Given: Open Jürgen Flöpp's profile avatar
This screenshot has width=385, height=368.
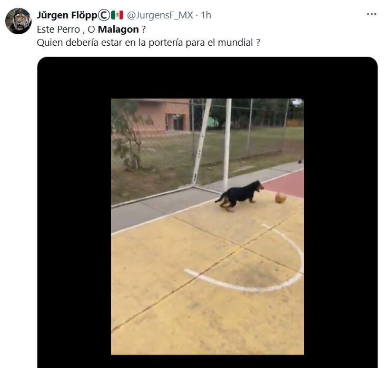Looking at the screenshot, I should click(18, 21).
